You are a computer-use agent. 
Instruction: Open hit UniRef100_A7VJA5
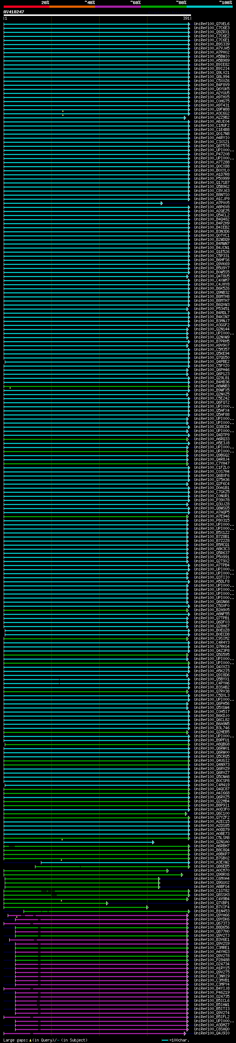(x=212, y=48)
